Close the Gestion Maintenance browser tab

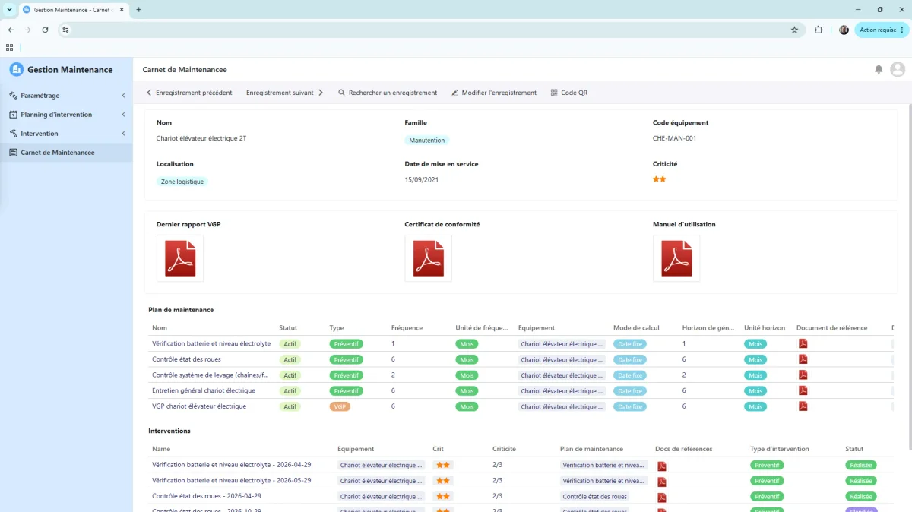coord(122,10)
